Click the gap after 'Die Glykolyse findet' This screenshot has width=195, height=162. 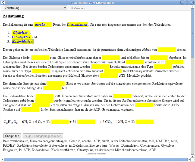tap(40, 58)
